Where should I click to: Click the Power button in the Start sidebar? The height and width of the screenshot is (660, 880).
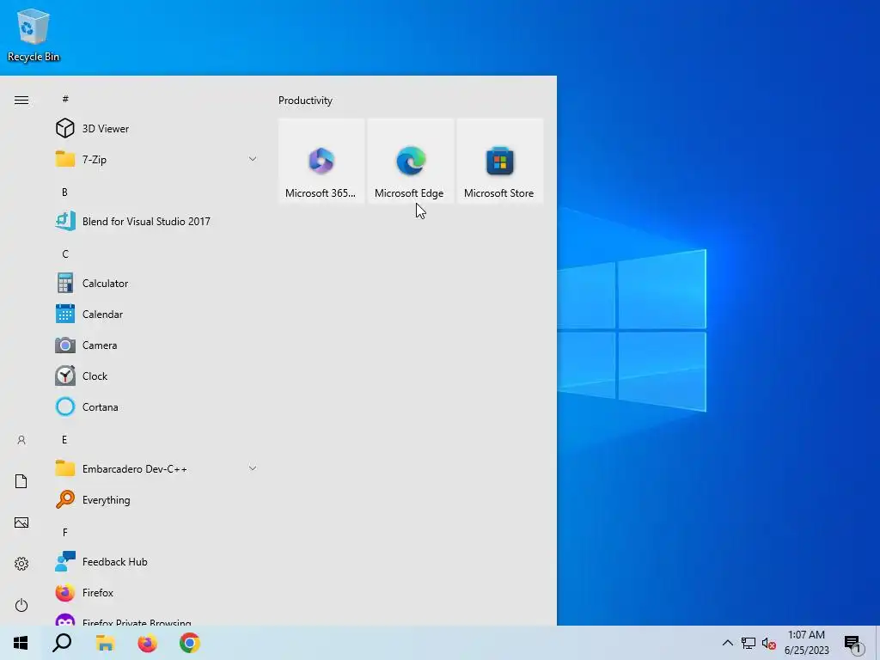click(x=21, y=605)
